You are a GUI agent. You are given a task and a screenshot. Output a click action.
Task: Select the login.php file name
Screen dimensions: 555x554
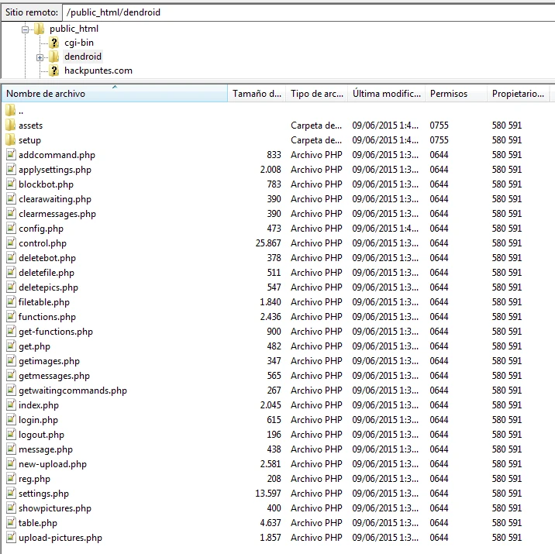[38, 420]
